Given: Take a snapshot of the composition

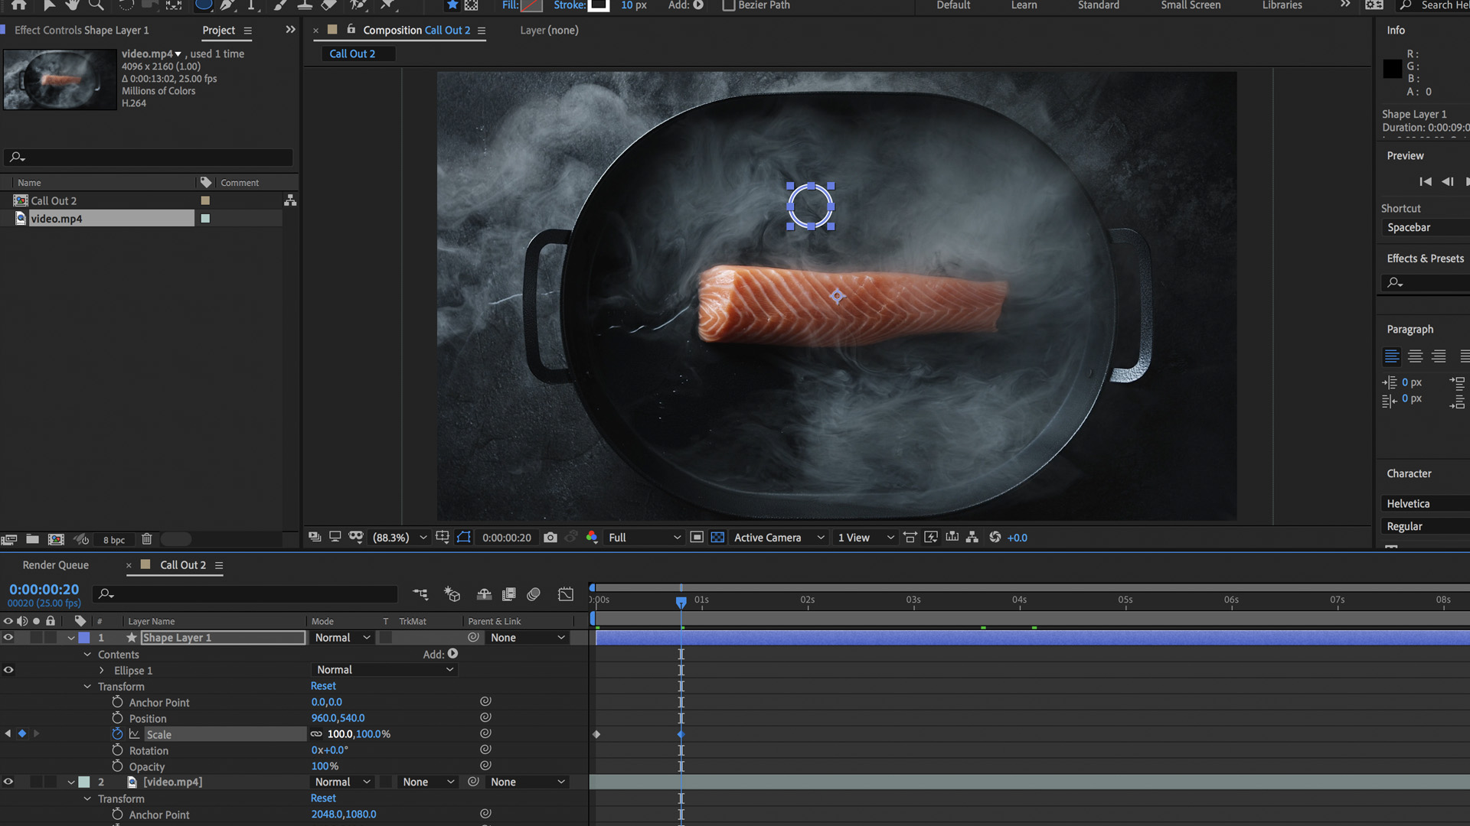Looking at the screenshot, I should click(x=550, y=538).
